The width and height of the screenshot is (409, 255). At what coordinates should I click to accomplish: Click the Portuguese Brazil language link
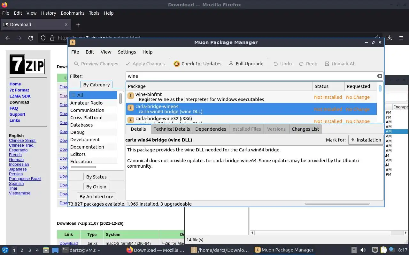pyautogui.click(x=25, y=178)
